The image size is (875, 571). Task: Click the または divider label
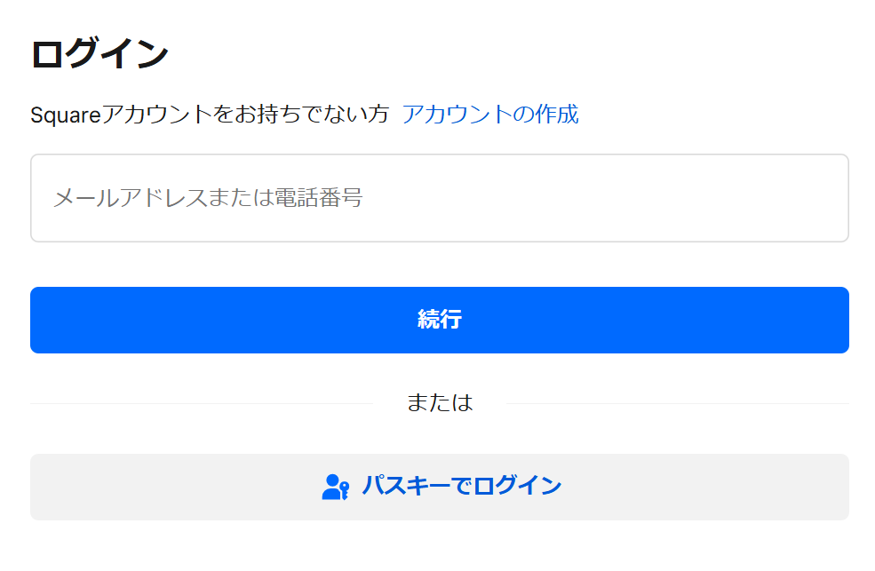coord(439,403)
